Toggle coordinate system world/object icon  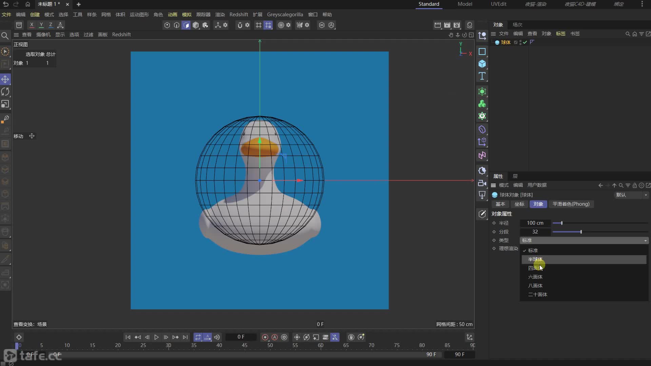click(x=60, y=25)
